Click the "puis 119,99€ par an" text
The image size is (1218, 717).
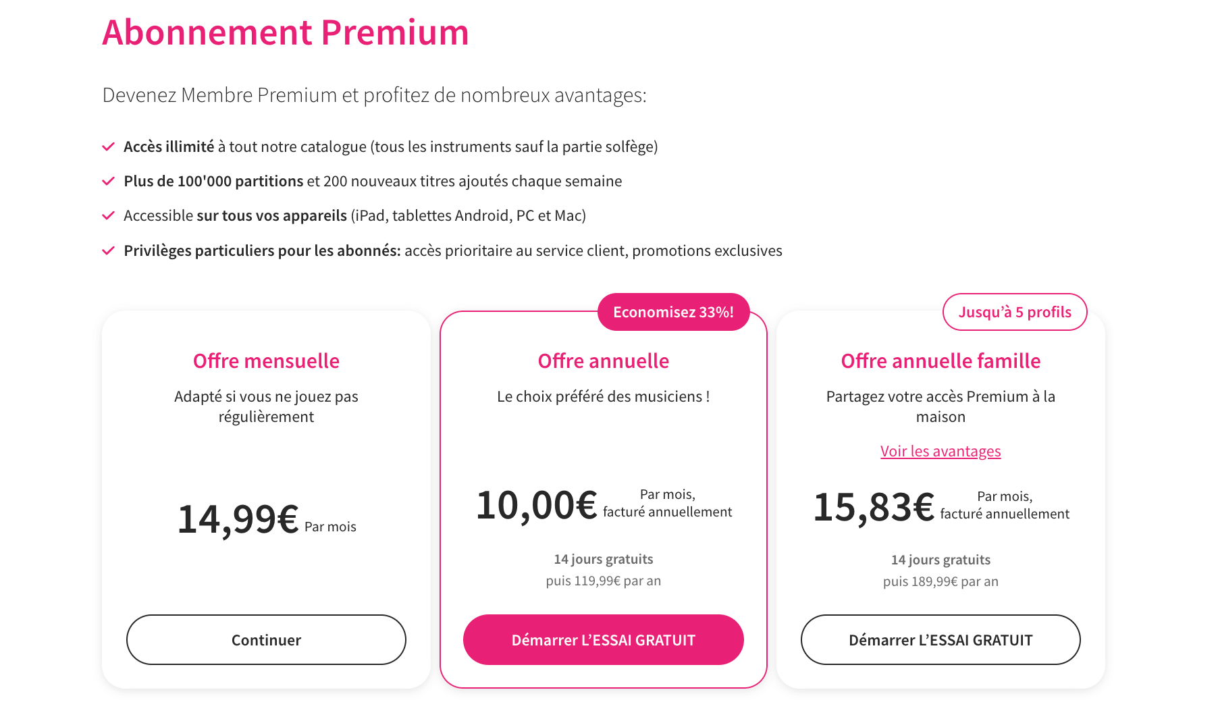pyautogui.click(x=603, y=580)
